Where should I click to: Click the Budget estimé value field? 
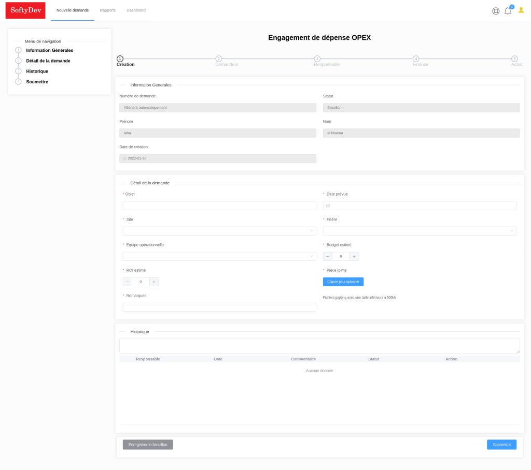click(341, 256)
